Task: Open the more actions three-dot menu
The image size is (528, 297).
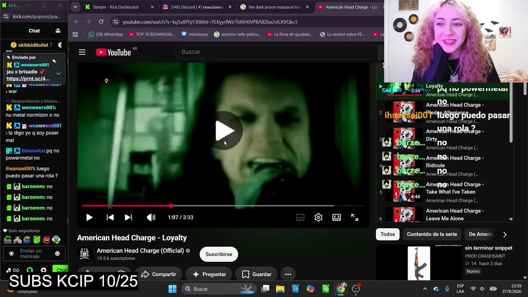Action: (288, 274)
